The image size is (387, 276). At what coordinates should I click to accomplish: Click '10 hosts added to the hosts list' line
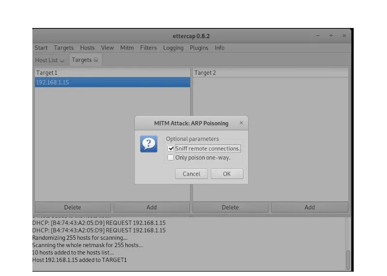73,253
